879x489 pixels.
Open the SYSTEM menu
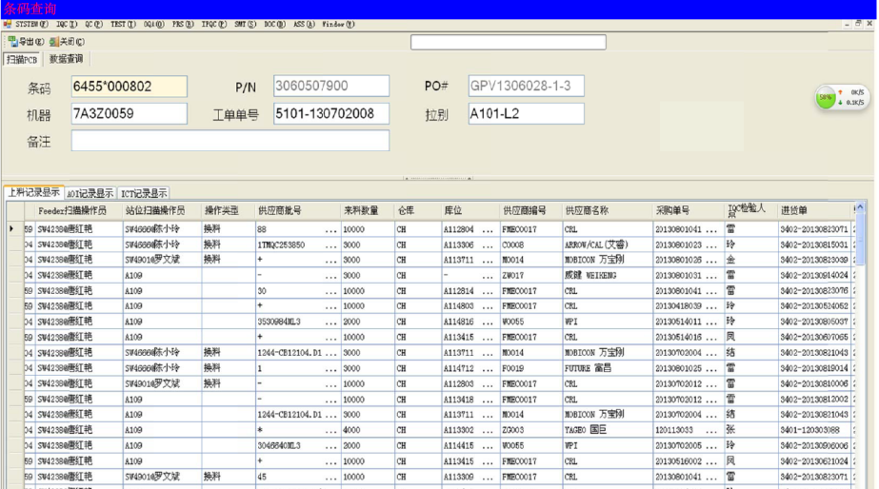pos(31,24)
